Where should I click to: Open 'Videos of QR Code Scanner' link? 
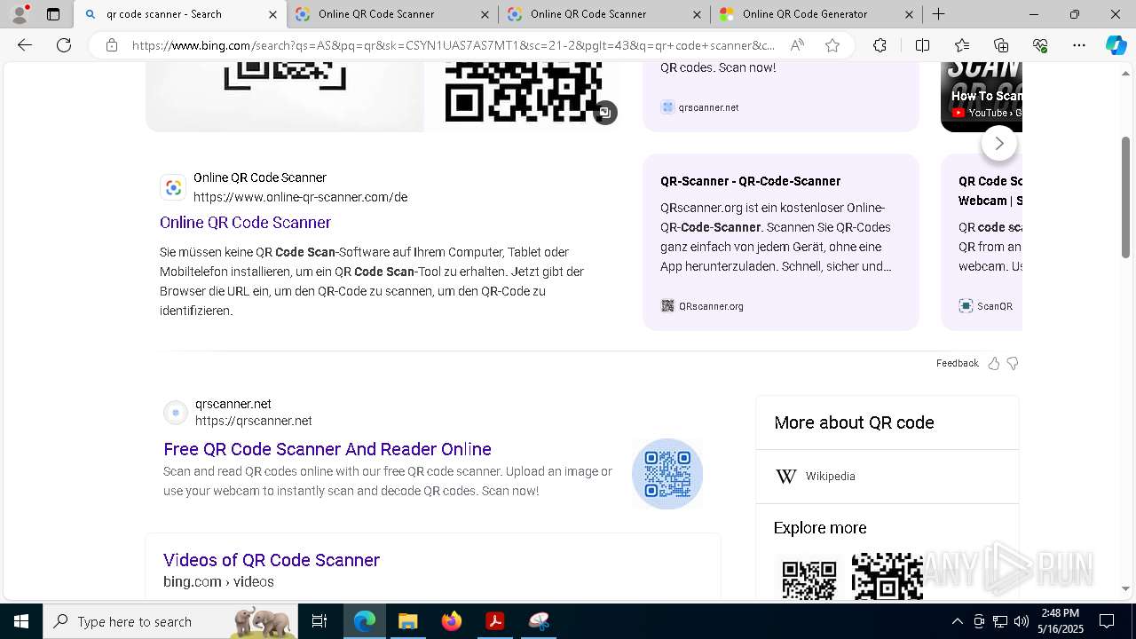[272, 560]
